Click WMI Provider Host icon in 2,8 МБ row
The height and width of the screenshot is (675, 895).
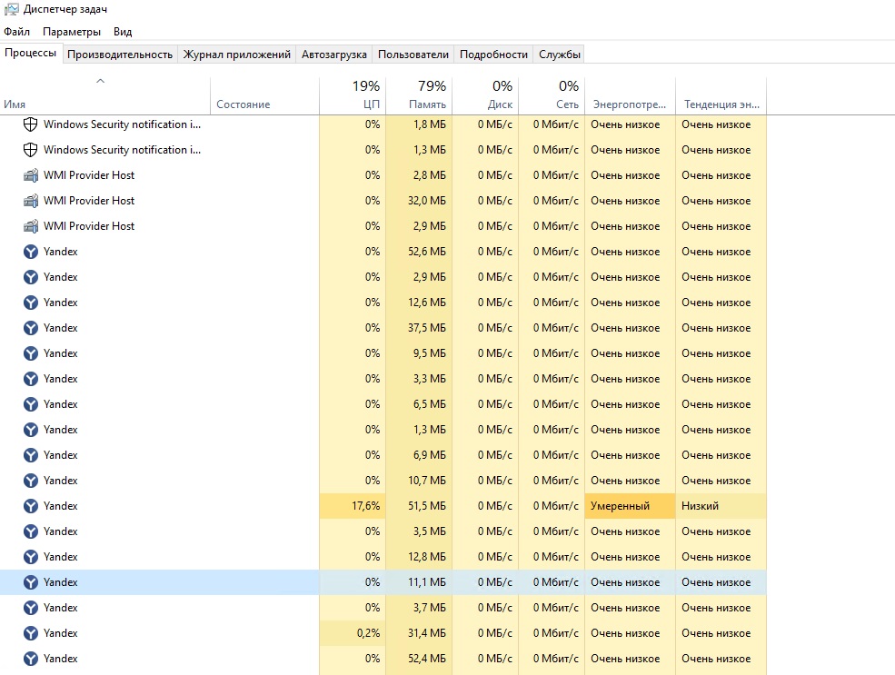click(30, 175)
